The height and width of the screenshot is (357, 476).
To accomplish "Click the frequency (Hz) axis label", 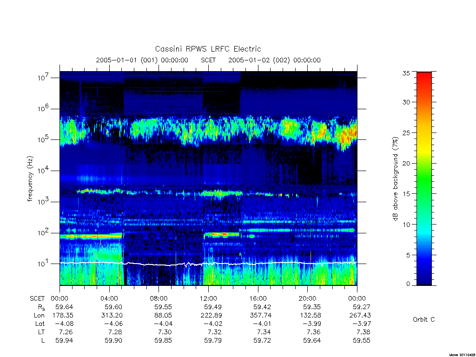I will tap(30, 179).
